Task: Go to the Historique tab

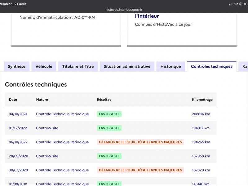Action: 171,66
